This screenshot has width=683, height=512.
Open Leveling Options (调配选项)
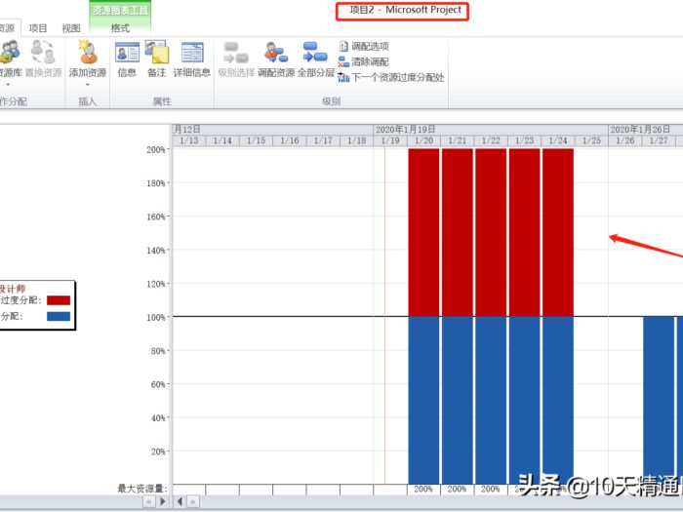click(364, 46)
